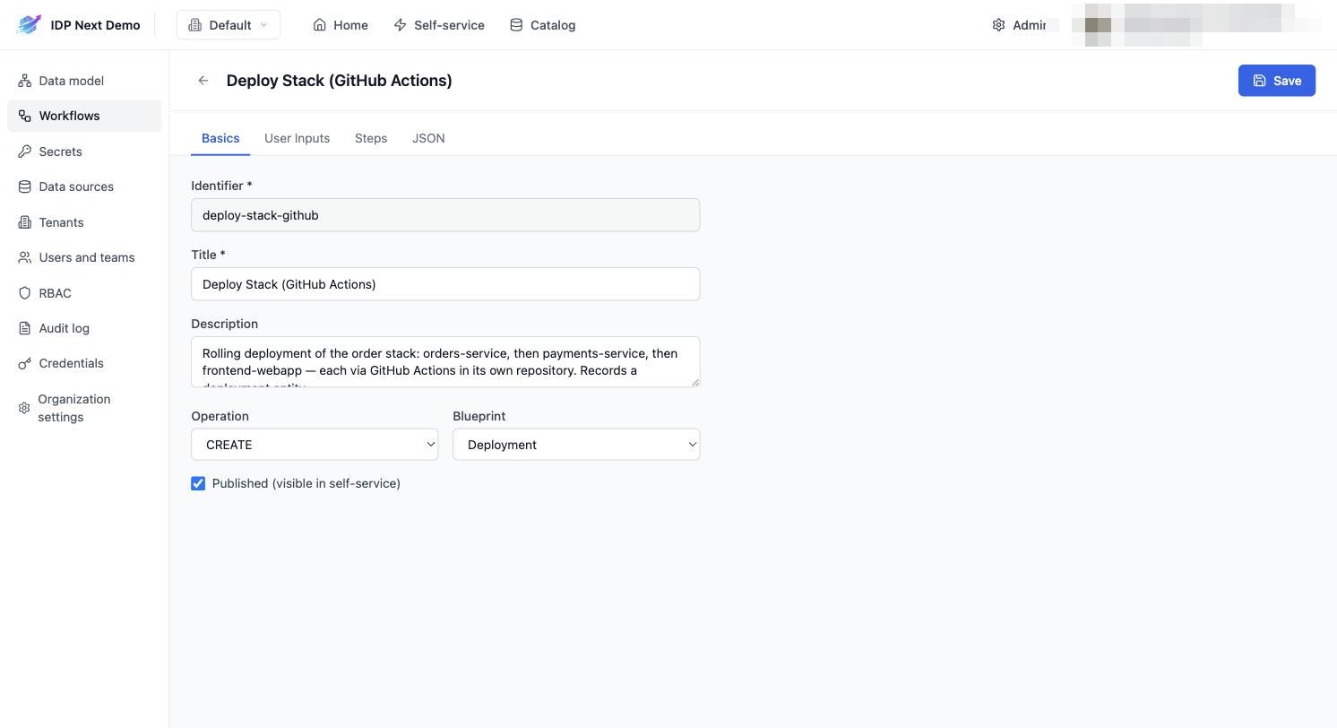Click the Admin link in header
This screenshot has width=1337, height=728.
(x=1019, y=25)
